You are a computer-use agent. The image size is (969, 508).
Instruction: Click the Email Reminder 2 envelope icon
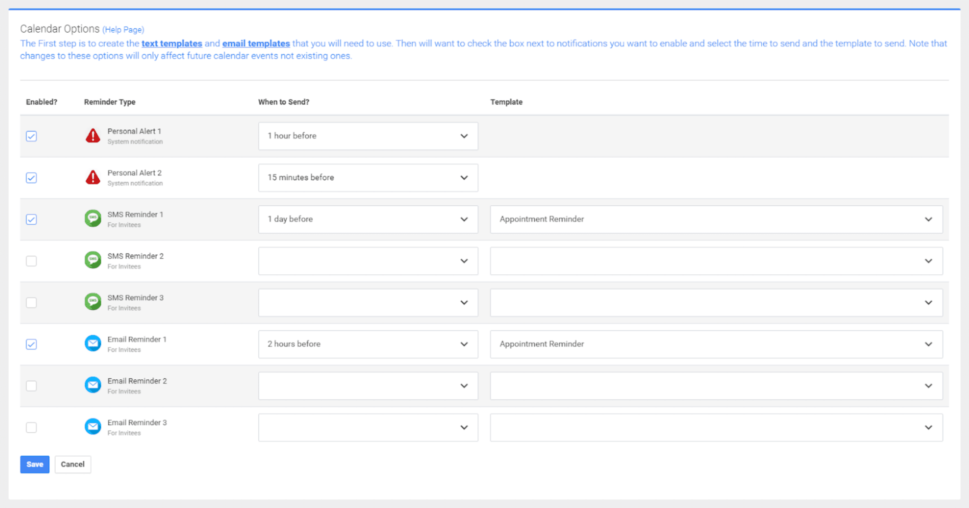point(93,385)
